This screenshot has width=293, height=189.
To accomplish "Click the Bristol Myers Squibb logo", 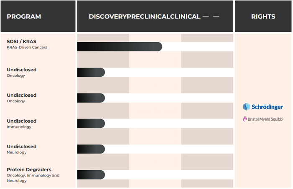I will pos(263,119).
